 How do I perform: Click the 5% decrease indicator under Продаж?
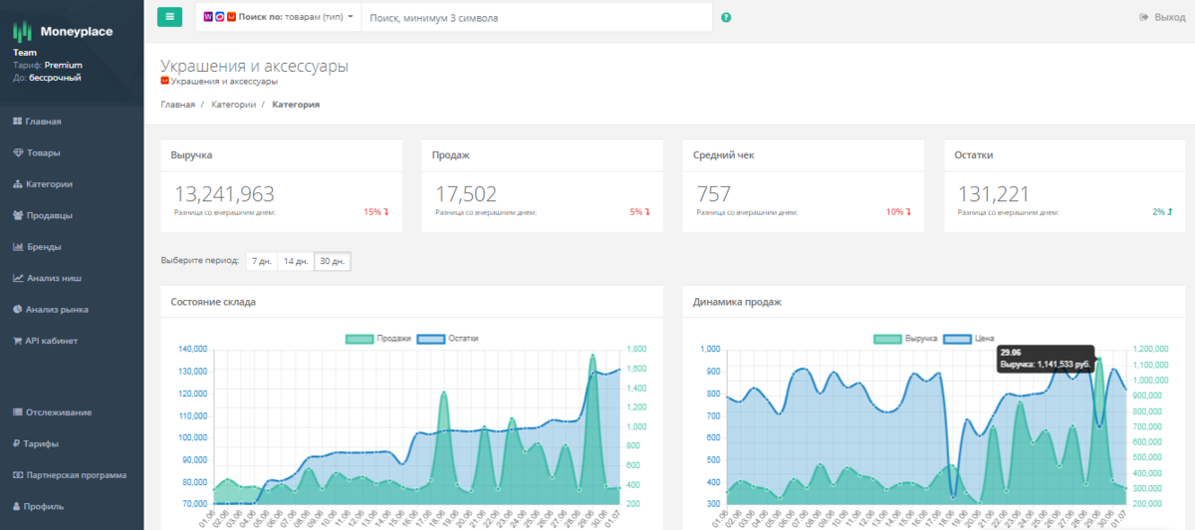pyautogui.click(x=639, y=212)
